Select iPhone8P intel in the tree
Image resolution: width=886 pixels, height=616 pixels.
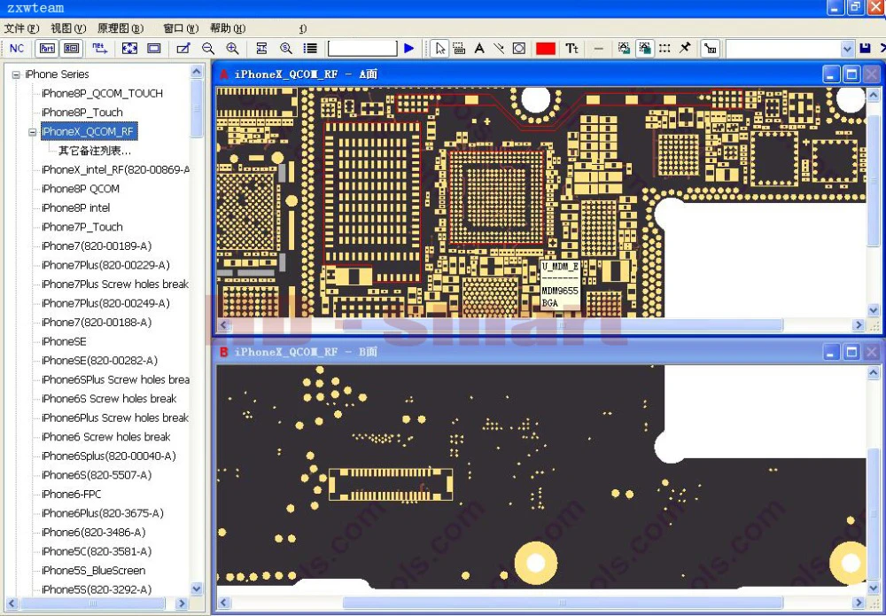click(x=75, y=208)
